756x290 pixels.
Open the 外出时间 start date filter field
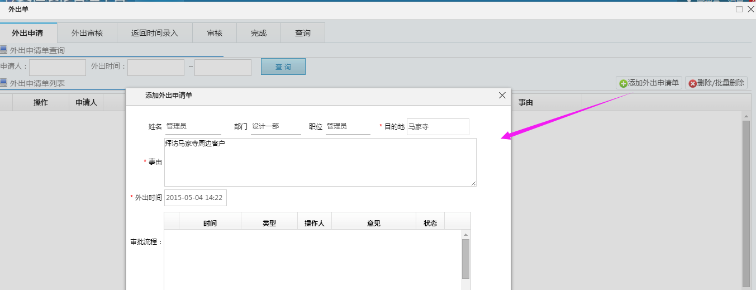coord(156,67)
